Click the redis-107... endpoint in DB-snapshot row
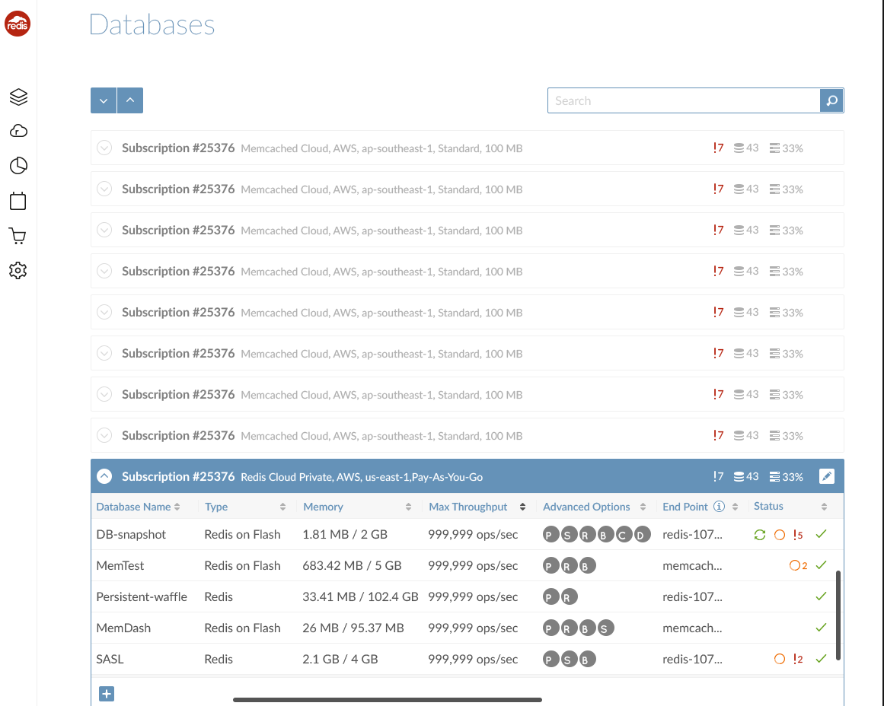The image size is (884, 706). tap(692, 534)
